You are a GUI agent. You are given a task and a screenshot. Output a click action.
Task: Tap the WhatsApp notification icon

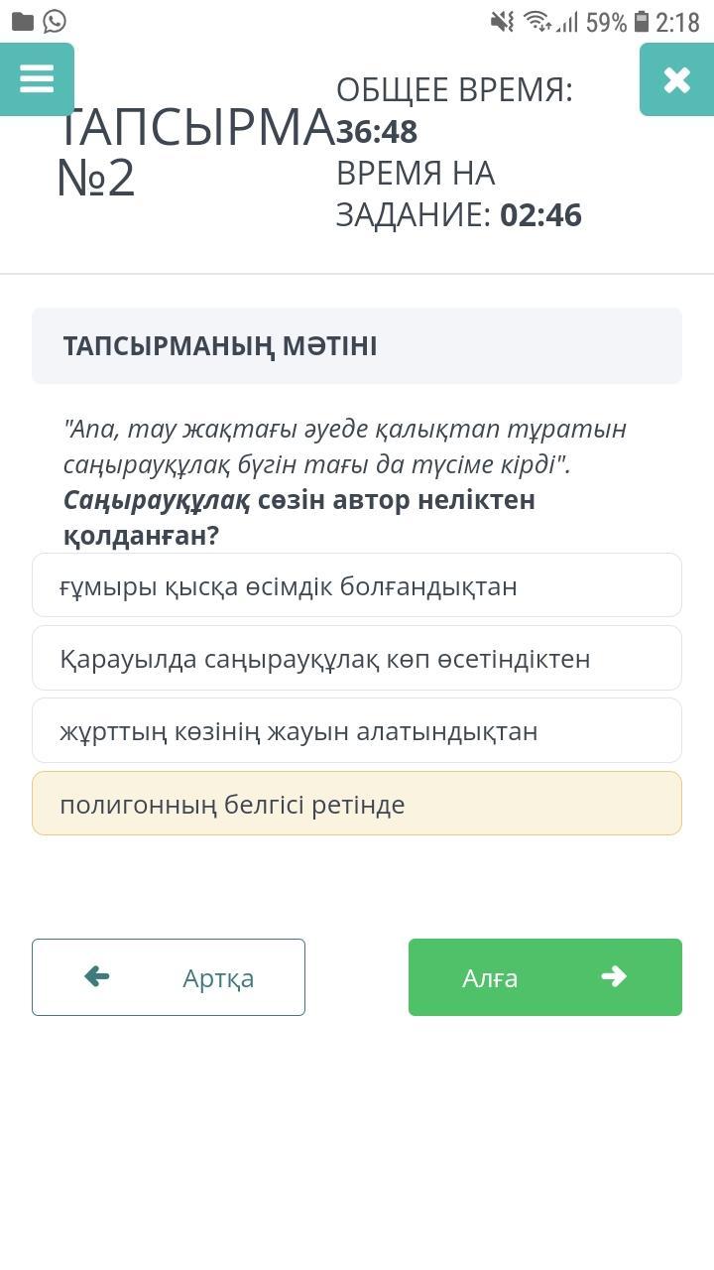coord(55,21)
